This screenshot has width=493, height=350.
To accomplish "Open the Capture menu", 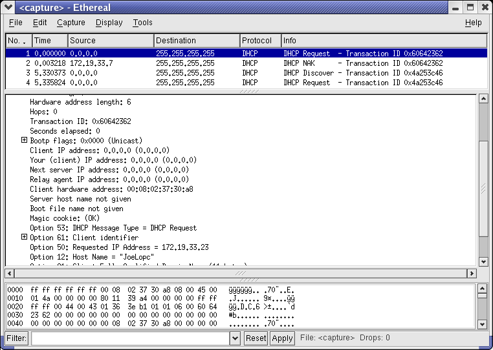I will point(71,23).
